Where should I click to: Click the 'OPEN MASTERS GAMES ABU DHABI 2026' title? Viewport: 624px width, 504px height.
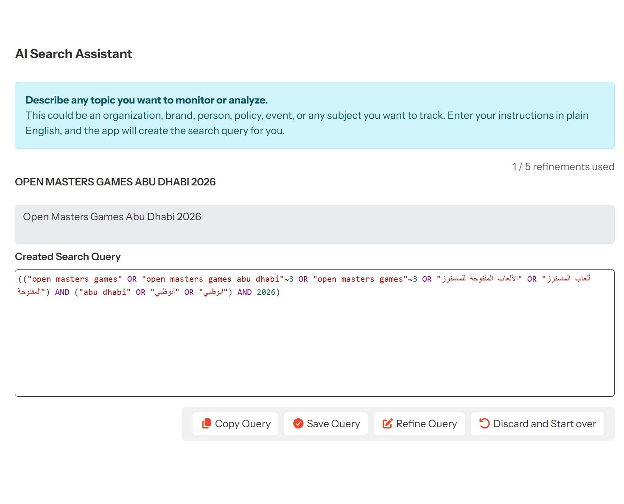tap(115, 182)
